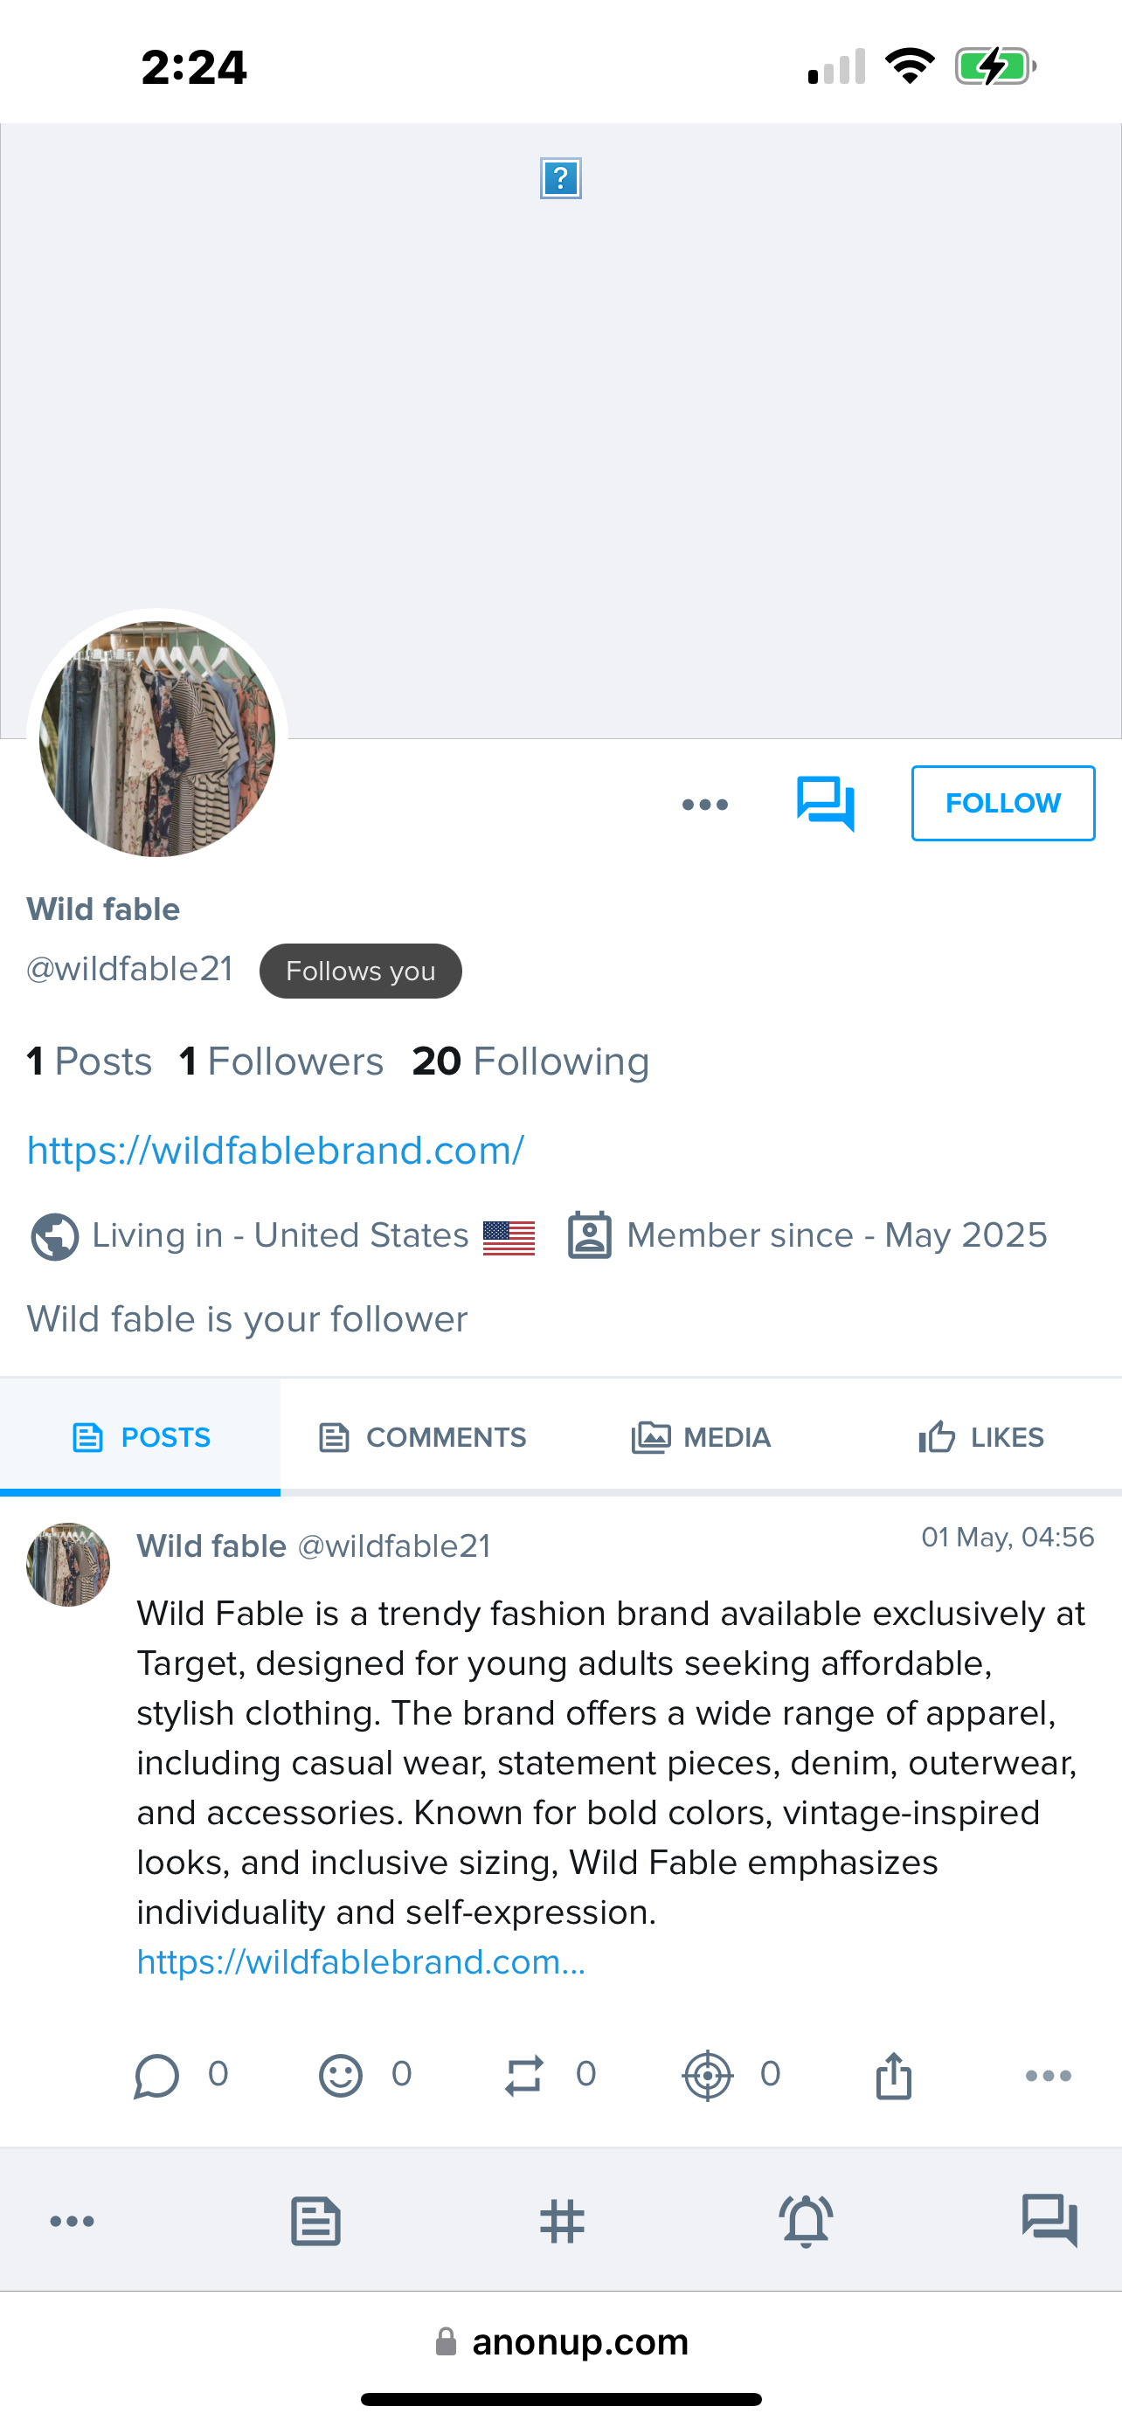Open messages icon in bottom navigation

click(1049, 2221)
